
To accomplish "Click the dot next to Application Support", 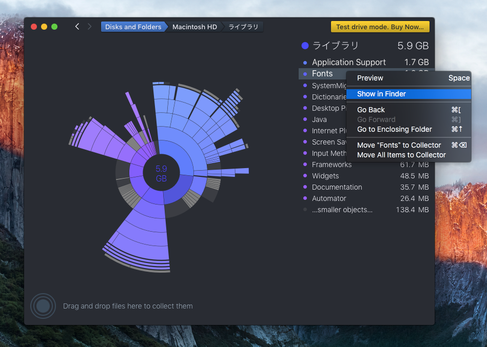I will 305,63.
